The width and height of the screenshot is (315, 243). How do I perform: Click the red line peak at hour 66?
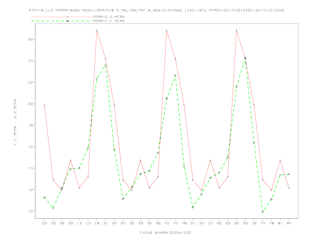tap(237, 31)
